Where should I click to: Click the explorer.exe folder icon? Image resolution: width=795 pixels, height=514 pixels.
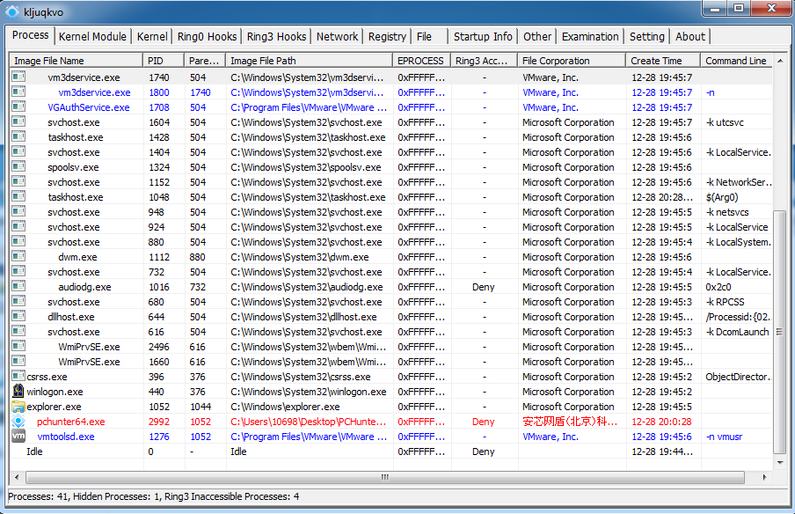click(x=18, y=407)
